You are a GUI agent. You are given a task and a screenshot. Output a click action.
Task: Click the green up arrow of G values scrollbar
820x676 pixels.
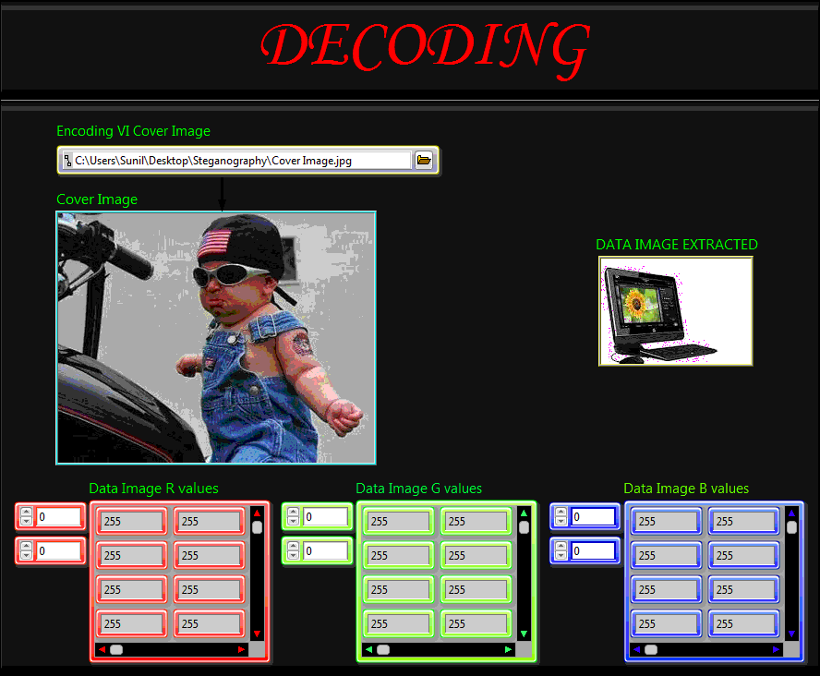point(524,513)
